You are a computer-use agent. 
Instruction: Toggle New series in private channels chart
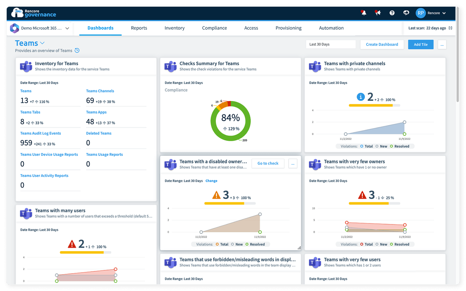381,146
